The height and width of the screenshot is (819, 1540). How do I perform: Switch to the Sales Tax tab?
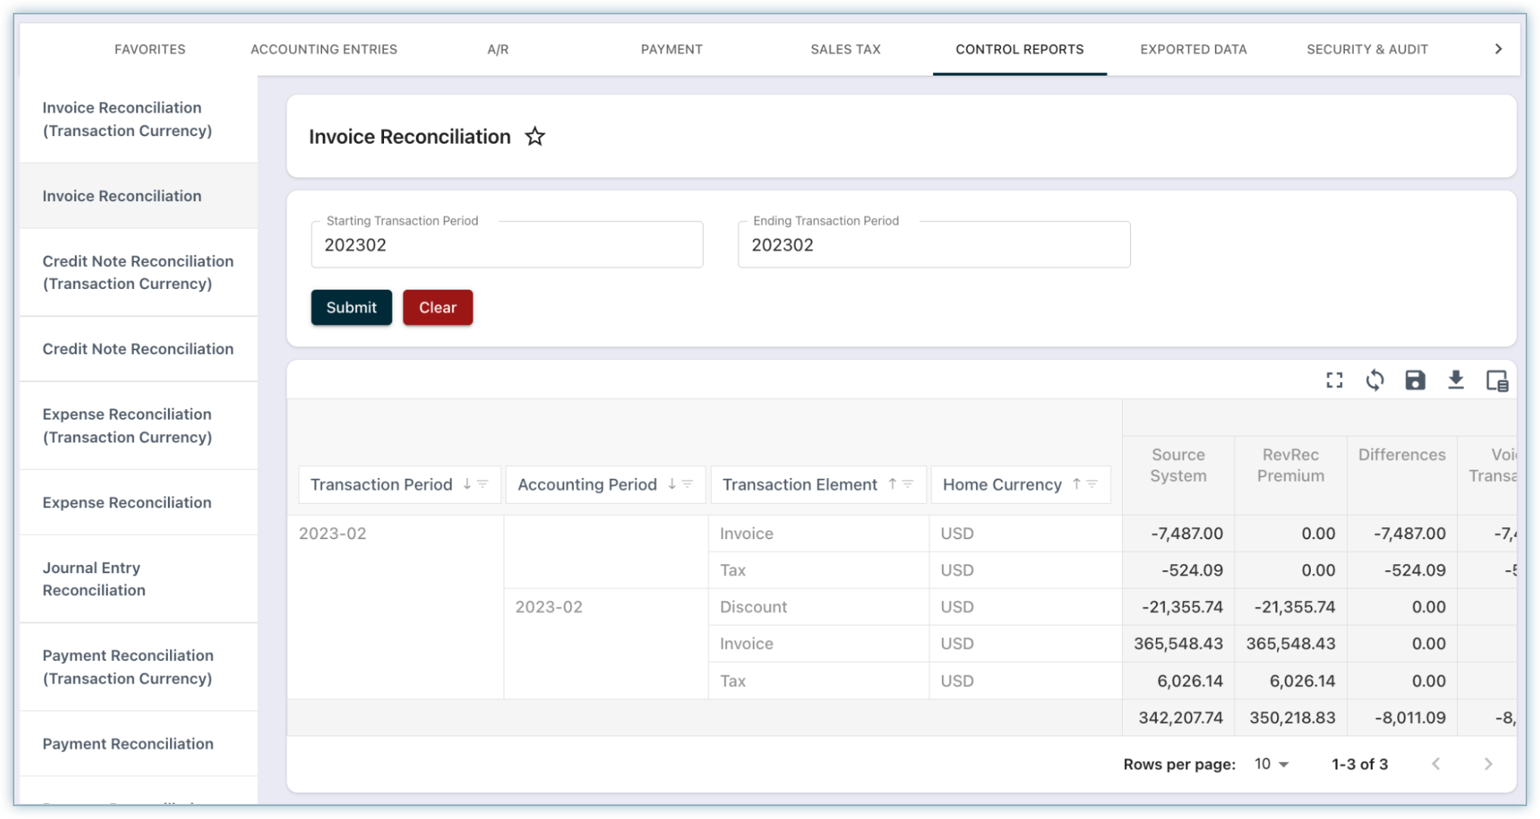tap(845, 49)
